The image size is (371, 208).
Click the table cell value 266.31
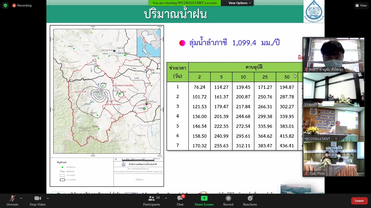click(265, 107)
